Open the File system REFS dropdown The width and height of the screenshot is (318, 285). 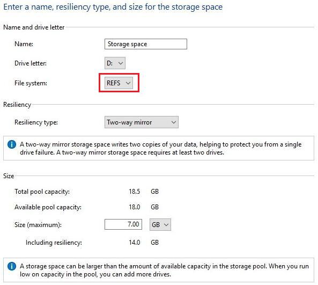coord(119,83)
